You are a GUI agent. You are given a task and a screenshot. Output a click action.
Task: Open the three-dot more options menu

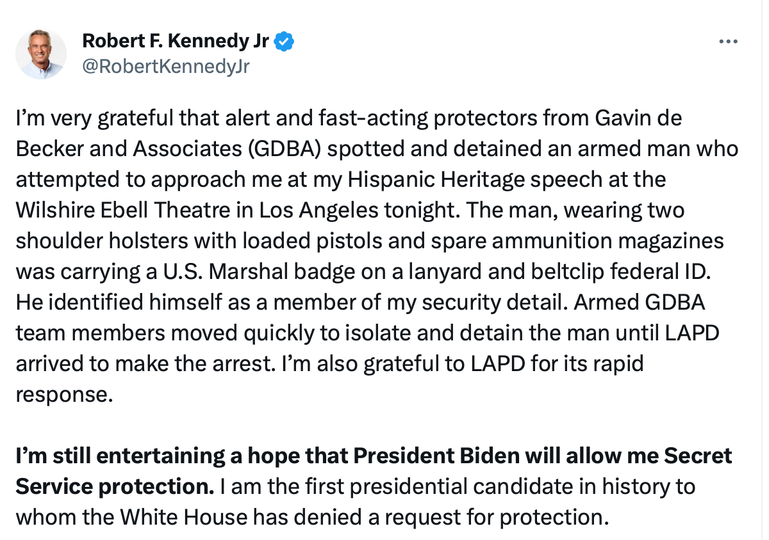(729, 42)
